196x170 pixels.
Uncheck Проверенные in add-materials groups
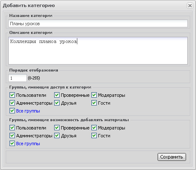tap(57, 128)
